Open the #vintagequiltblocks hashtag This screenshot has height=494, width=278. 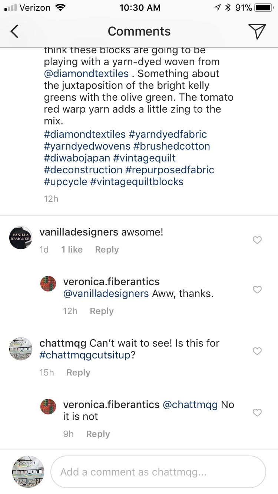(137, 182)
